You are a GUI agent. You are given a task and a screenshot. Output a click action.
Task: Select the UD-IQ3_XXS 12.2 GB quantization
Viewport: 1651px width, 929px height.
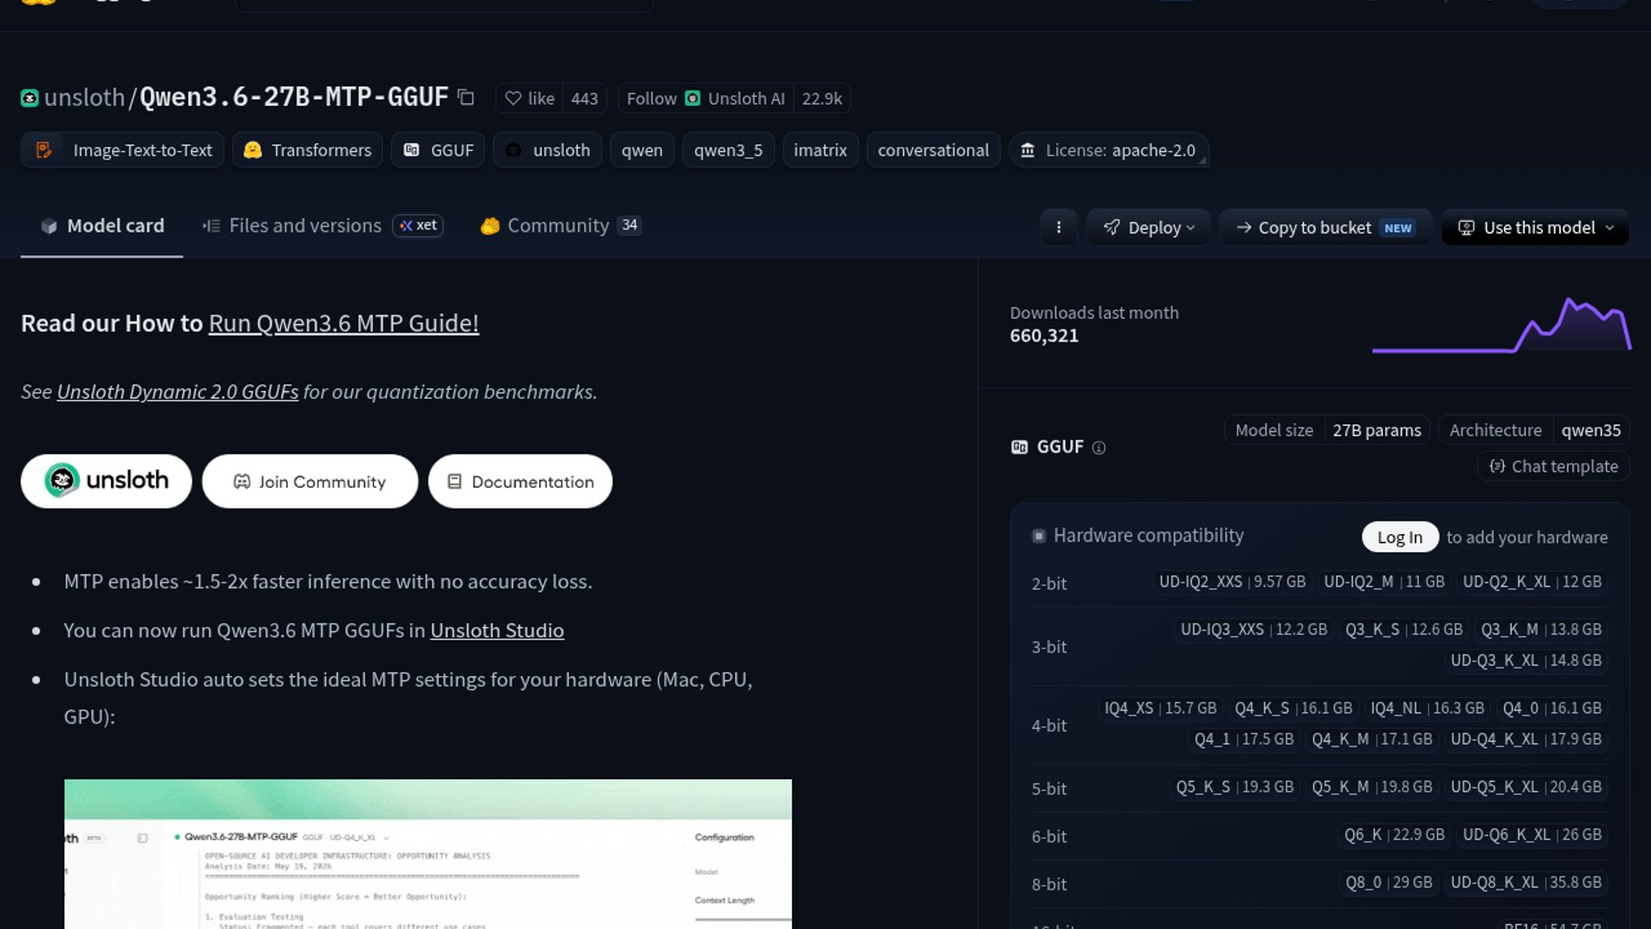point(1254,630)
